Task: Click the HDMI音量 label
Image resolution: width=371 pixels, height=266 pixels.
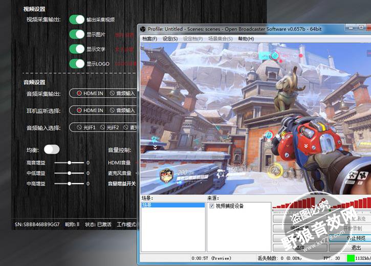Action: [x=119, y=163]
